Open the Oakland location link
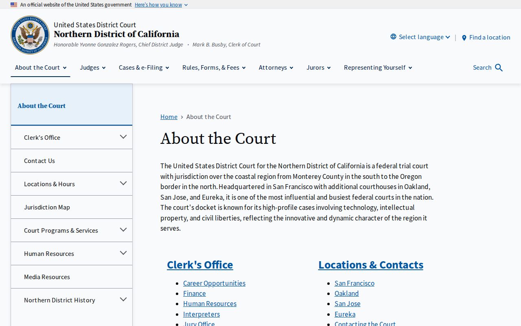Screen dimensions: 521x326 pyautogui.click(x=347, y=293)
